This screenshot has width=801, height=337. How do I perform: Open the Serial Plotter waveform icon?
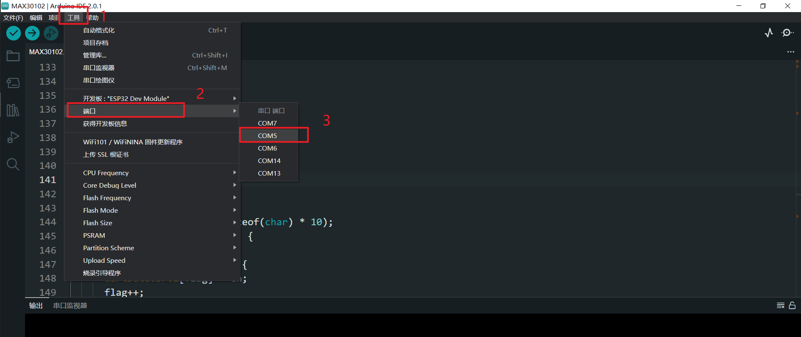coord(769,33)
